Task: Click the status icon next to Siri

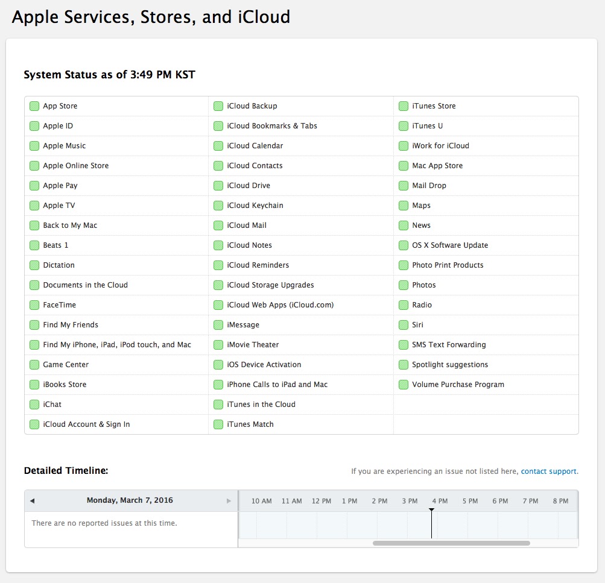Action: click(x=404, y=325)
